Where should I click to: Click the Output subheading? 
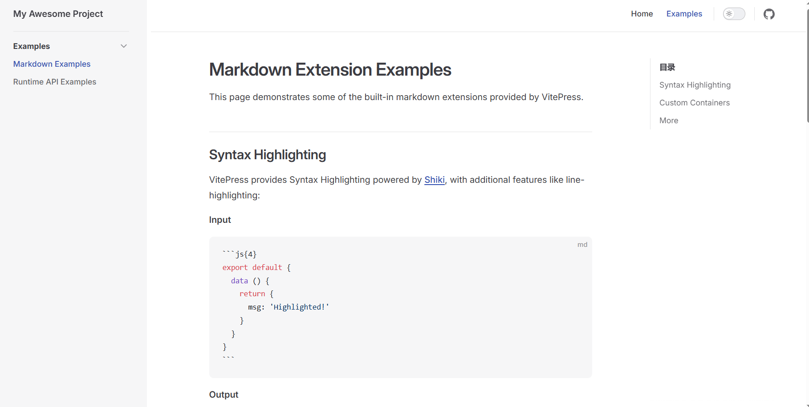pos(224,395)
